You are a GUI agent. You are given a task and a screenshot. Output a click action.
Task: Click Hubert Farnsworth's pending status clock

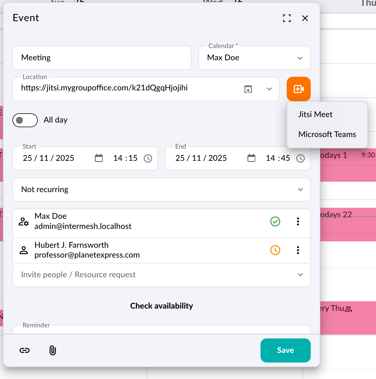[275, 250]
